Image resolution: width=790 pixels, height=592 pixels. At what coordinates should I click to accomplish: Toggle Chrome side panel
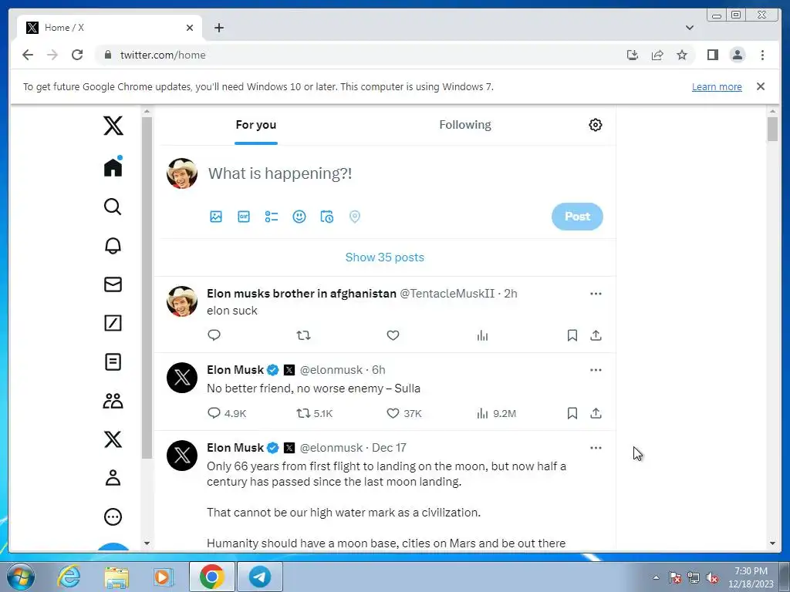click(713, 55)
